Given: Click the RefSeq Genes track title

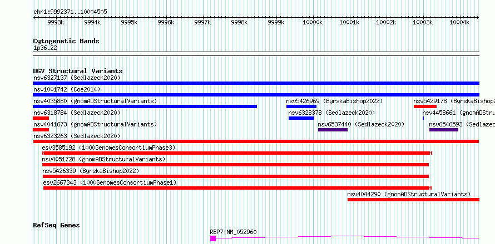Looking at the screenshot, I should 57,226.
